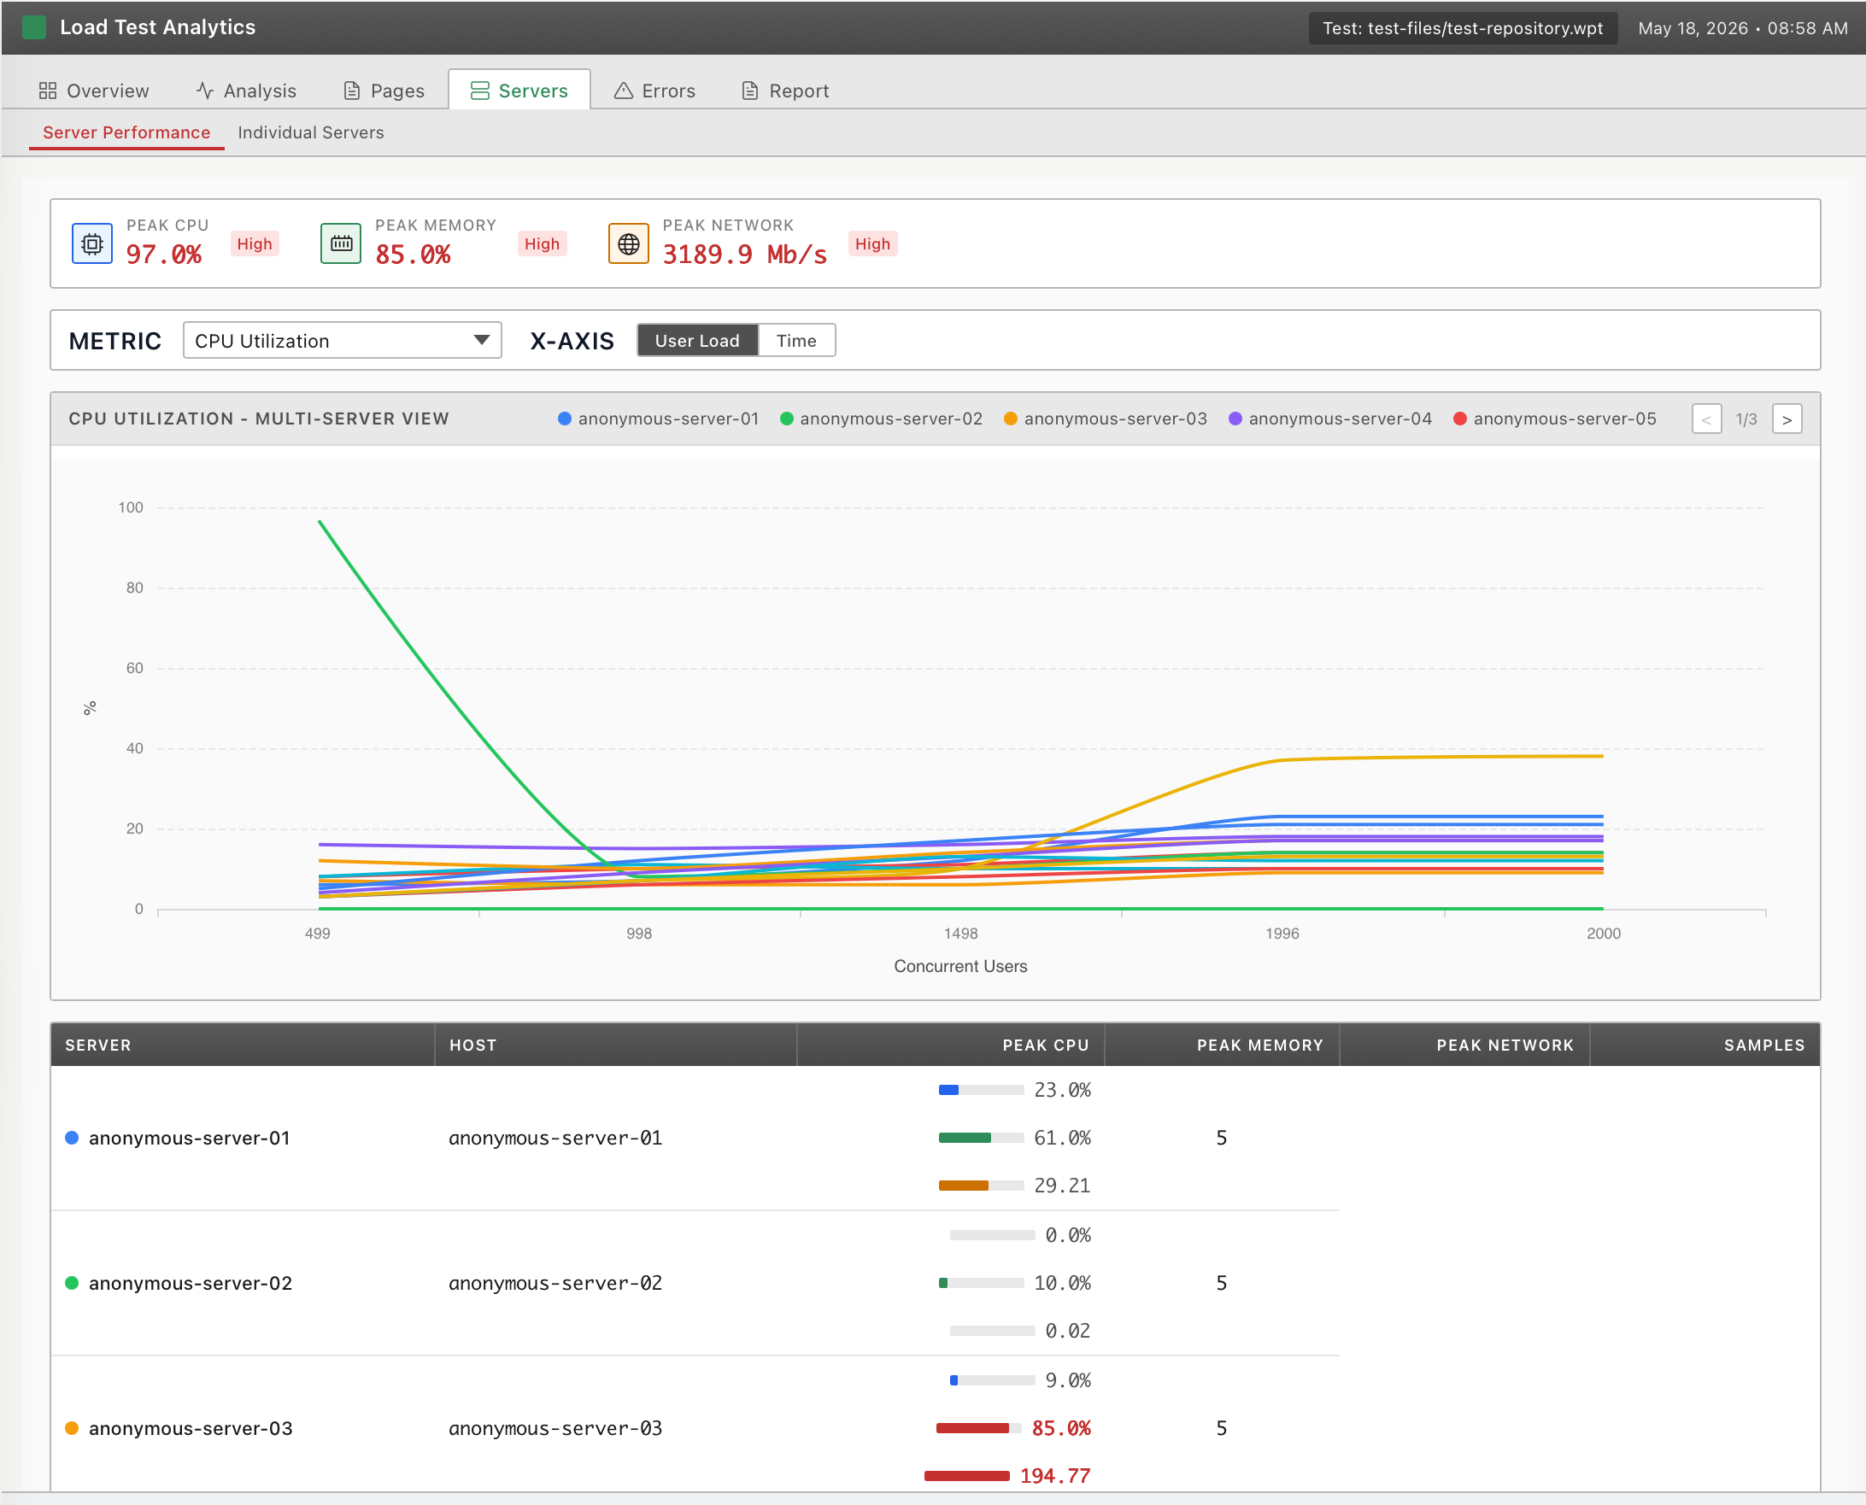Click the 23.0% CPU progress bar
The image size is (1866, 1505).
[982, 1090]
